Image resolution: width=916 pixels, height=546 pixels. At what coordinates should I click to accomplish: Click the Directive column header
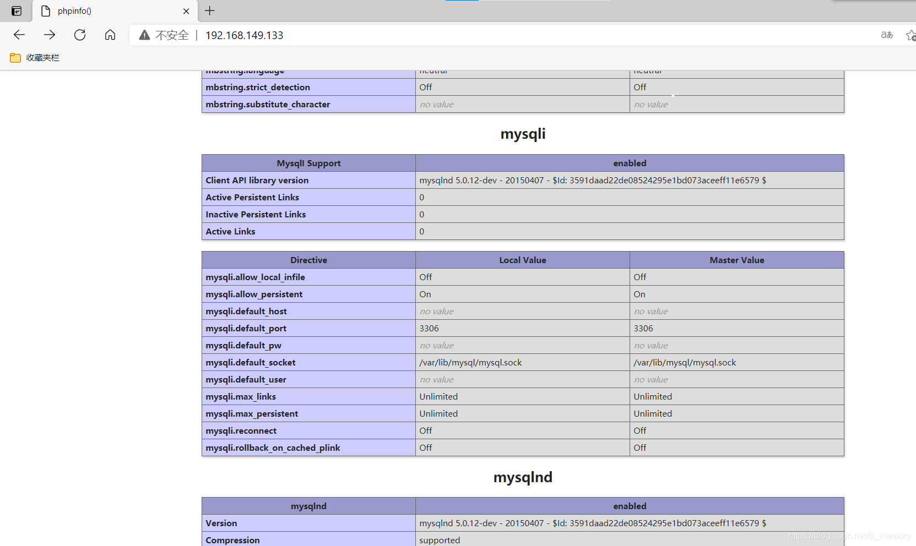(x=308, y=260)
